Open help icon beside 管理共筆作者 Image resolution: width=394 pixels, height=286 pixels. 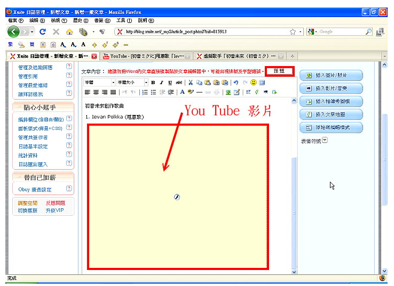tap(69, 136)
